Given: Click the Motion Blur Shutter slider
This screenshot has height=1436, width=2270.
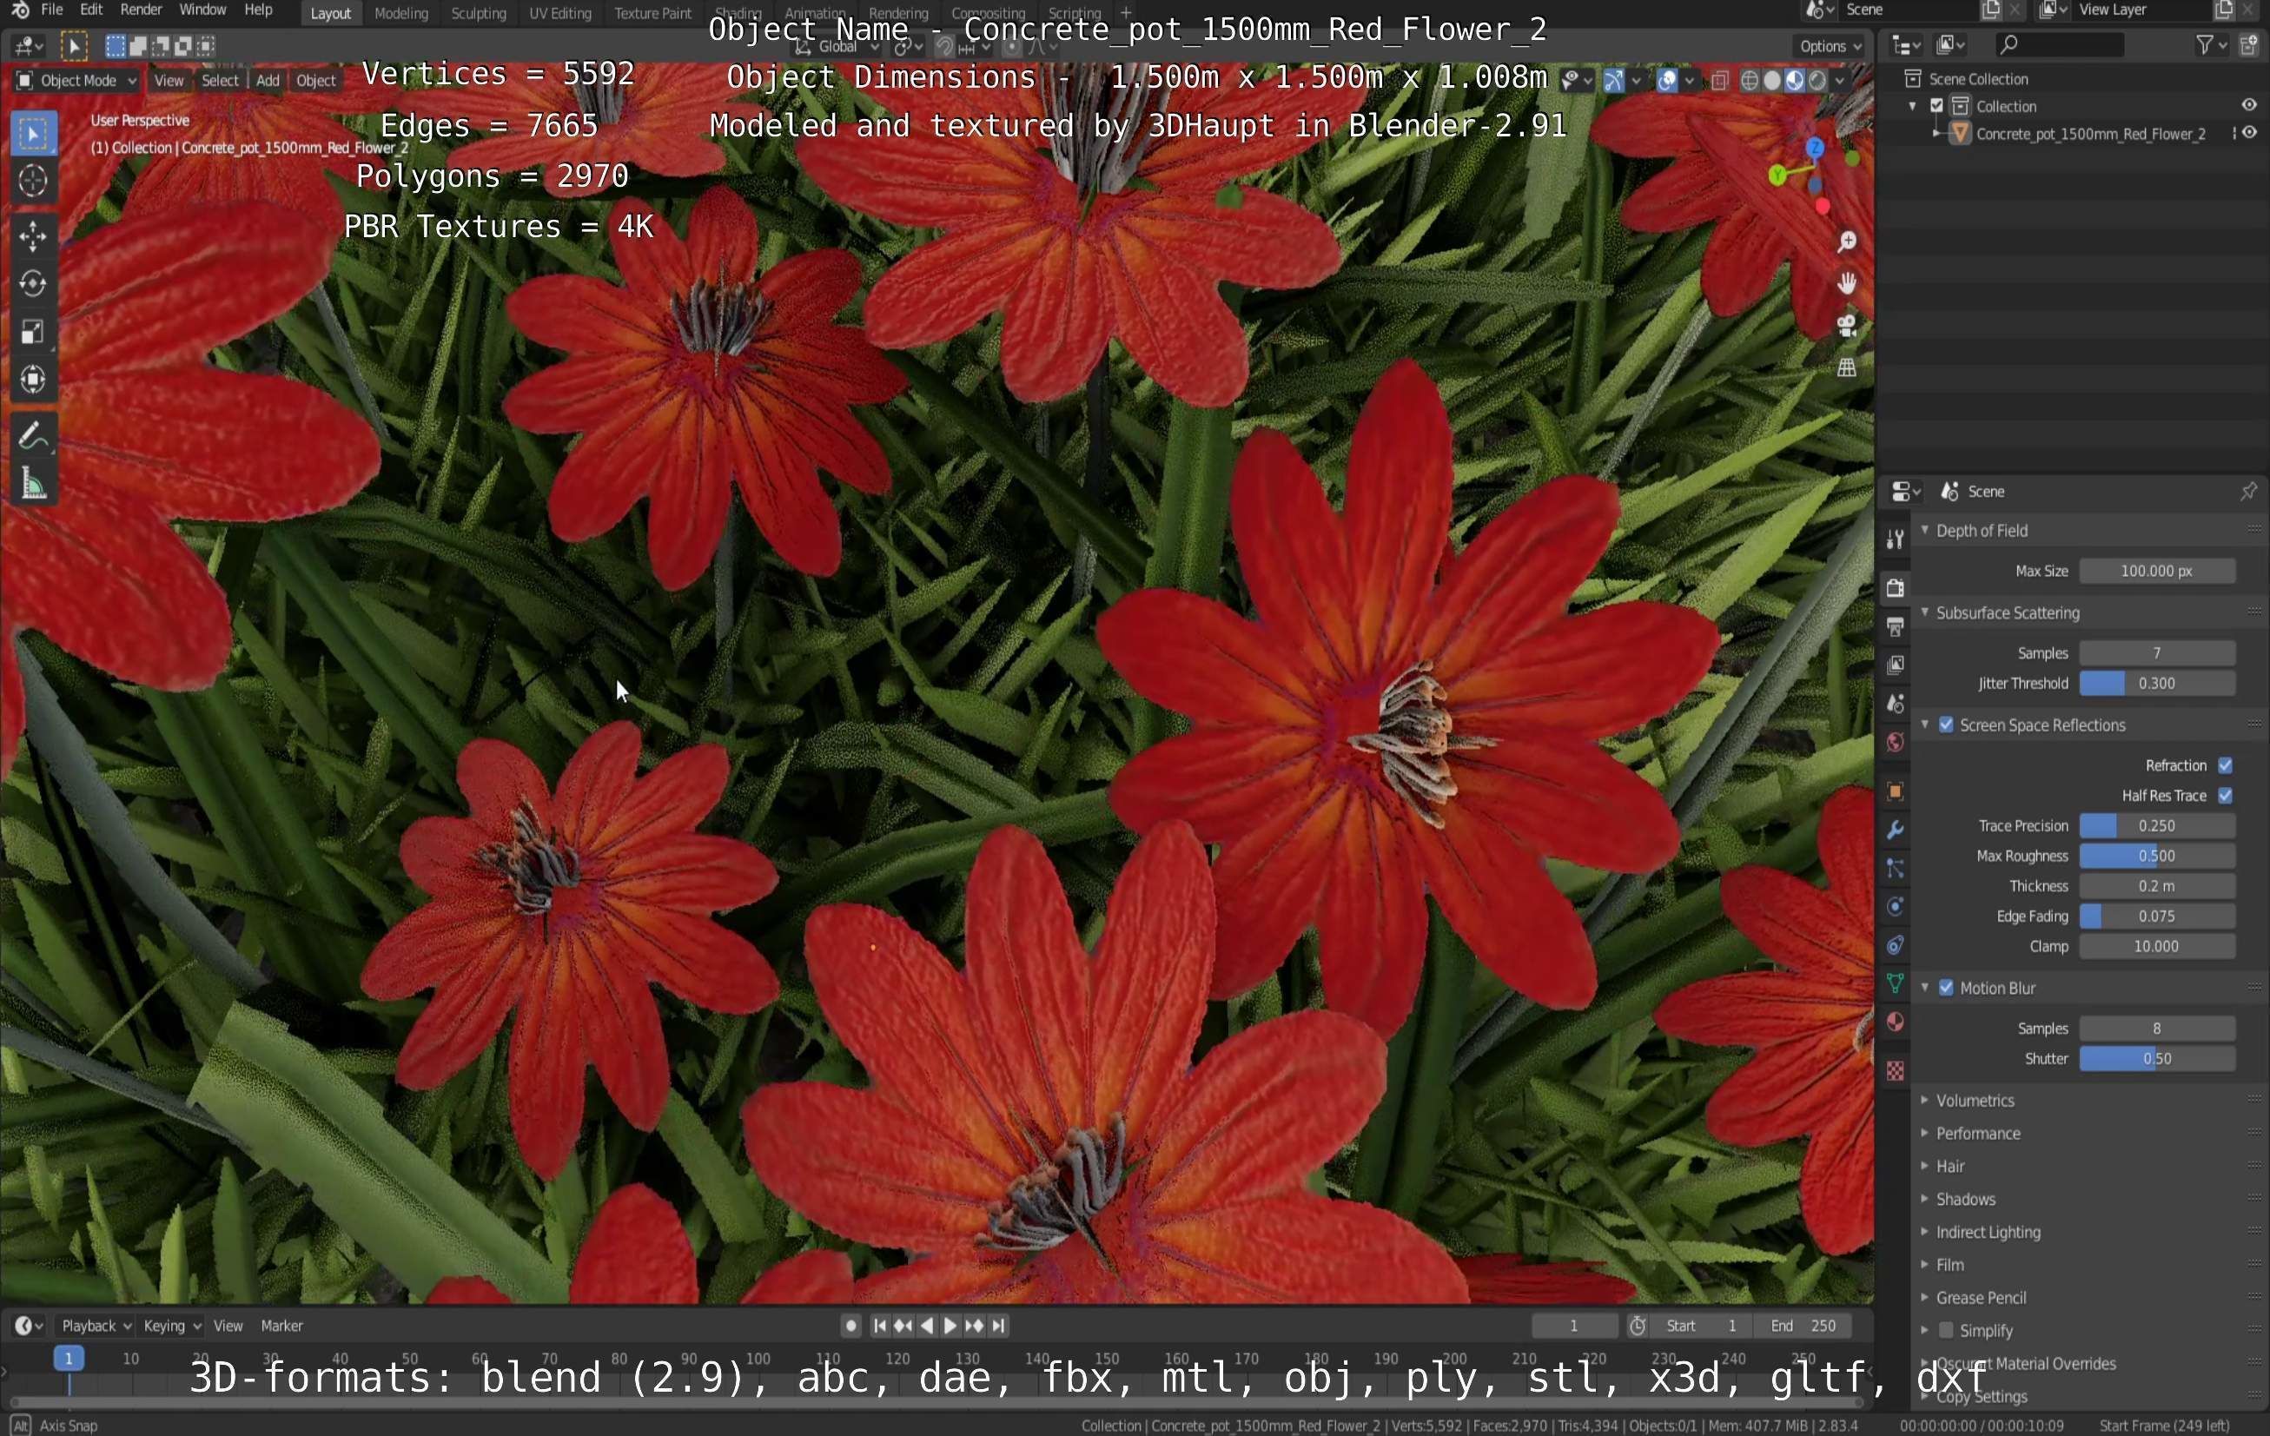Looking at the screenshot, I should point(2157,1058).
